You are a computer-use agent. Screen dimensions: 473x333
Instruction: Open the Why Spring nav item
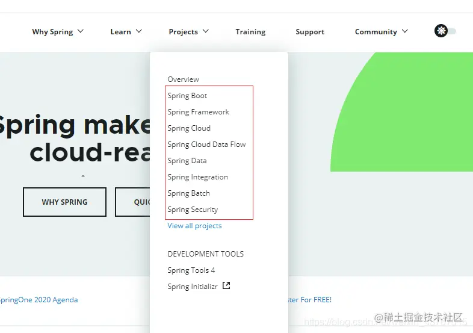coord(52,32)
